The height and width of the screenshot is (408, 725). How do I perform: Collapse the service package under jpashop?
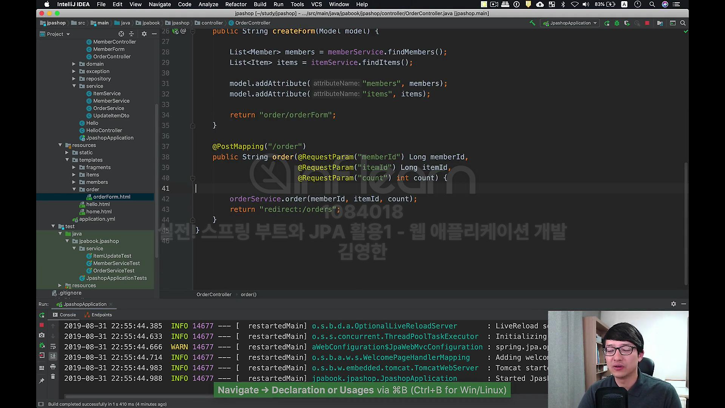point(74,86)
